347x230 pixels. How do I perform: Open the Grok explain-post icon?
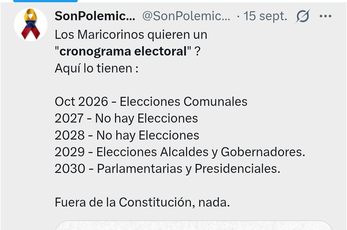303,16
